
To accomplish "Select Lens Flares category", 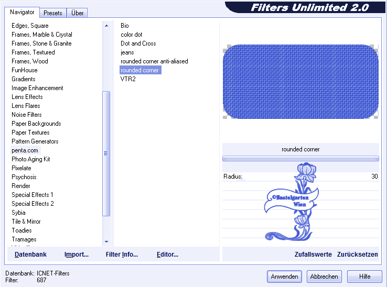I will tap(26, 105).
